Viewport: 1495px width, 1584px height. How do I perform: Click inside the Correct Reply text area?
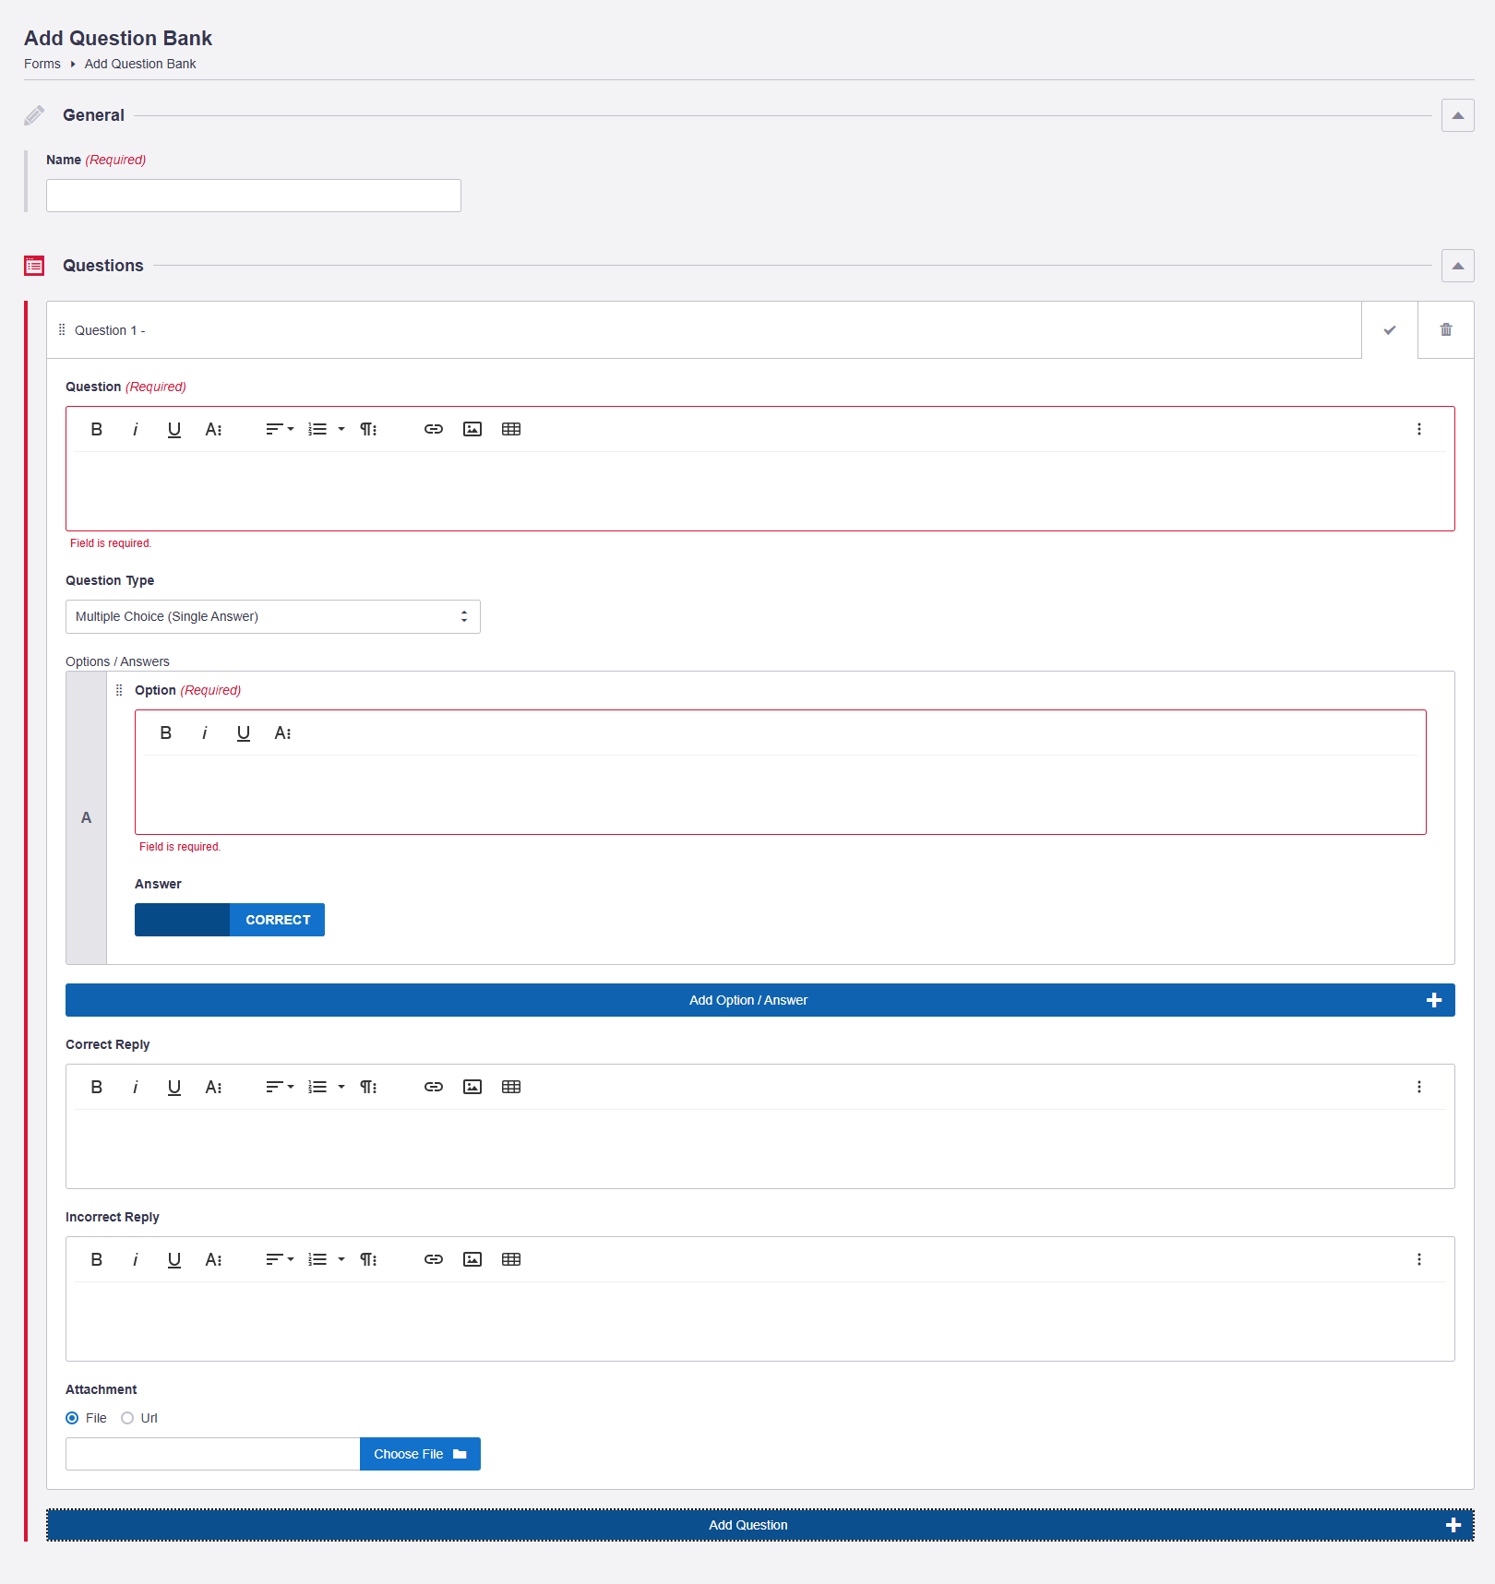(x=760, y=1149)
